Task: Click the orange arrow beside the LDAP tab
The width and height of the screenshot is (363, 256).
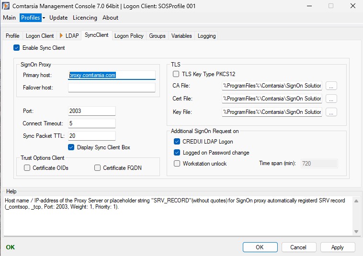Action: pyautogui.click(x=61, y=36)
